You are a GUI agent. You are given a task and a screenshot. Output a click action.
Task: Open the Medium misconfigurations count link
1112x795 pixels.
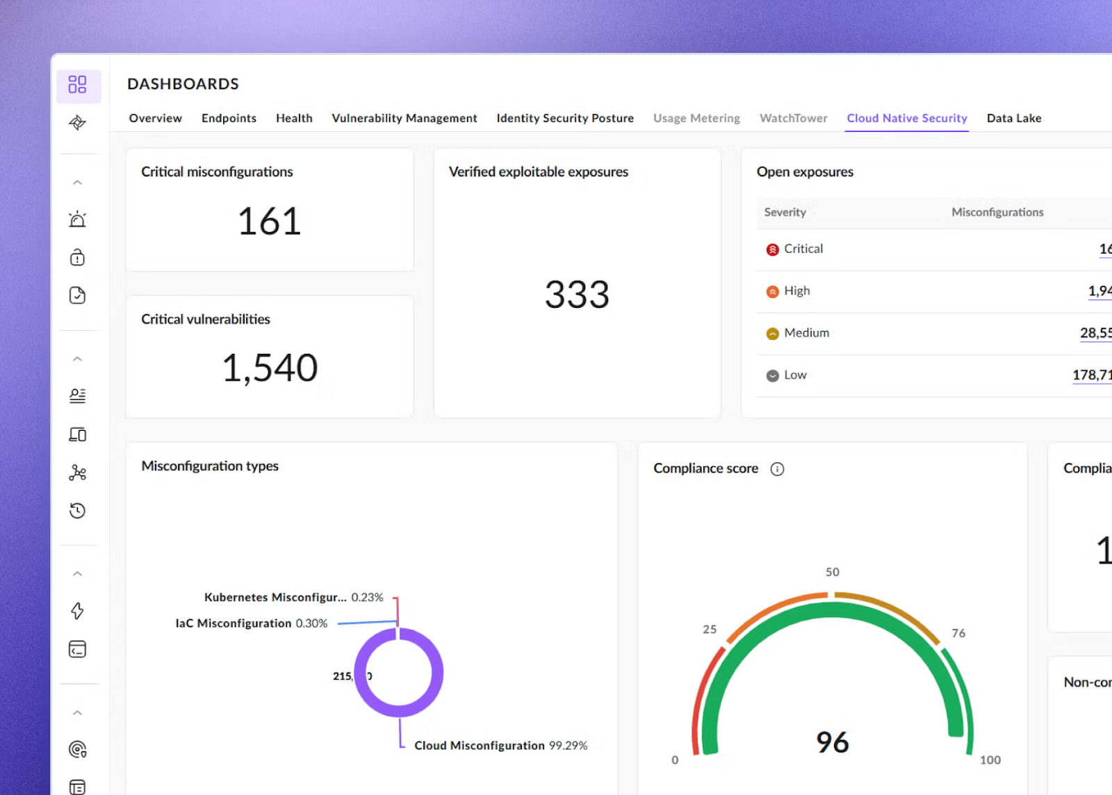(x=1096, y=333)
